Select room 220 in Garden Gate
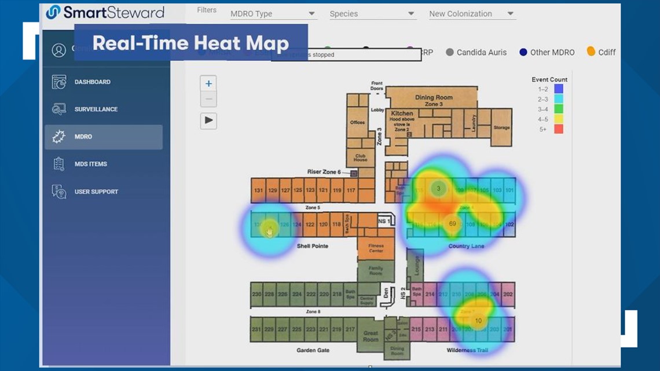This screenshot has width=660, height=371. tap(324, 294)
